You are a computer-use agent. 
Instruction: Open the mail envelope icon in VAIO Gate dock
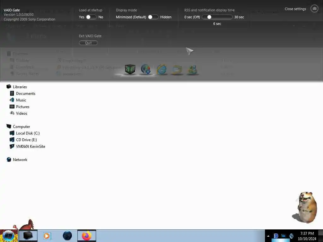[x=177, y=70]
